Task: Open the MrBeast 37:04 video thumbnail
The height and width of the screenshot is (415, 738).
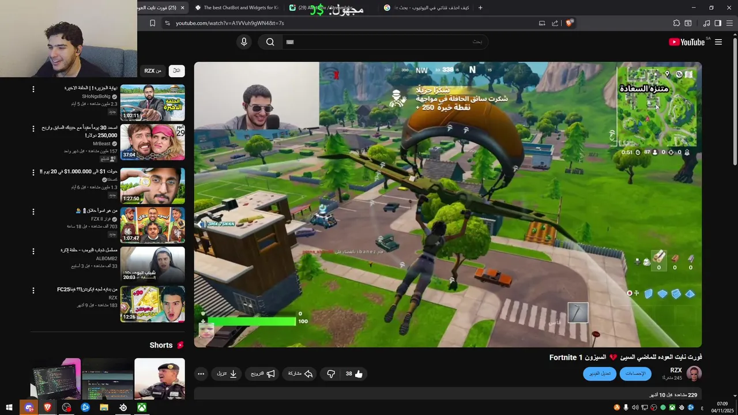Action: pos(152,142)
